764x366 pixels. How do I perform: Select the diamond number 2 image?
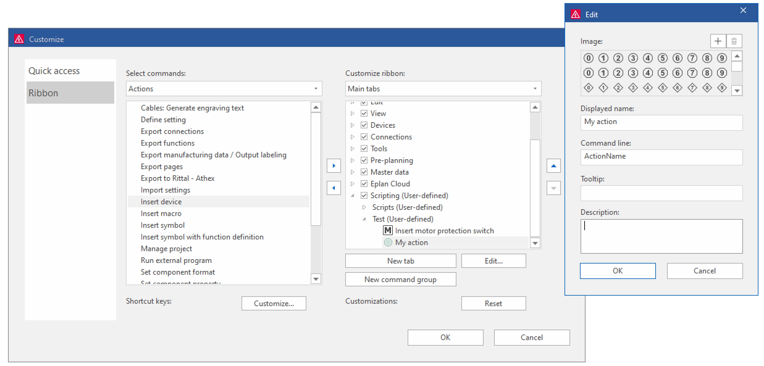click(618, 88)
